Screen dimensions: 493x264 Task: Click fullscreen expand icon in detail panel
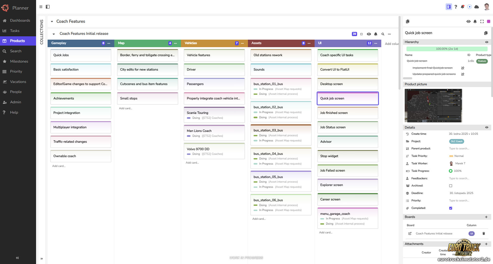[x=482, y=22]
